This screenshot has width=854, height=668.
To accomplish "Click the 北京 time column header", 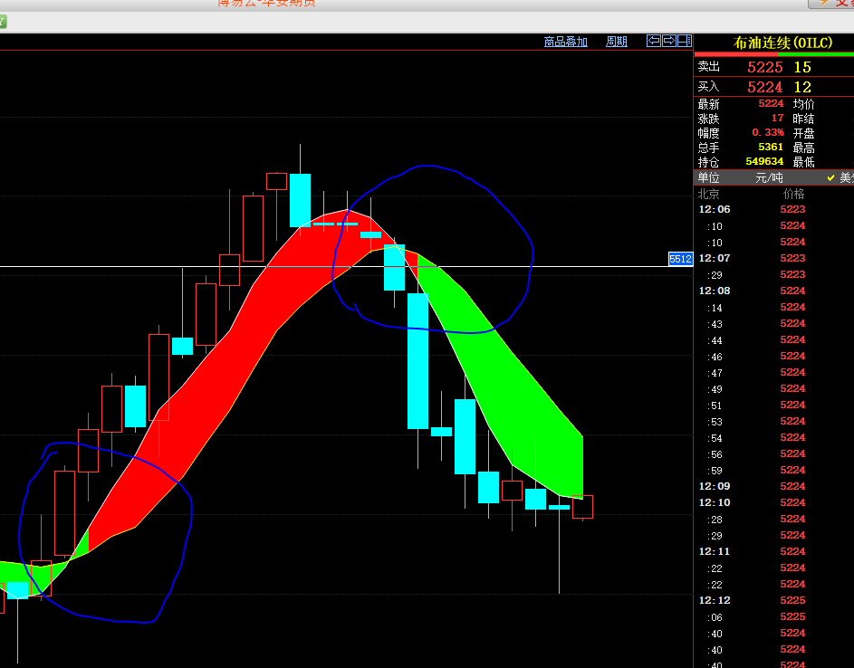I will 708,194.
